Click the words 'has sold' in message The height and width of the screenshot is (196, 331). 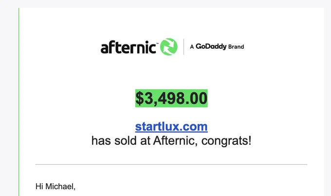click(114, 141)
